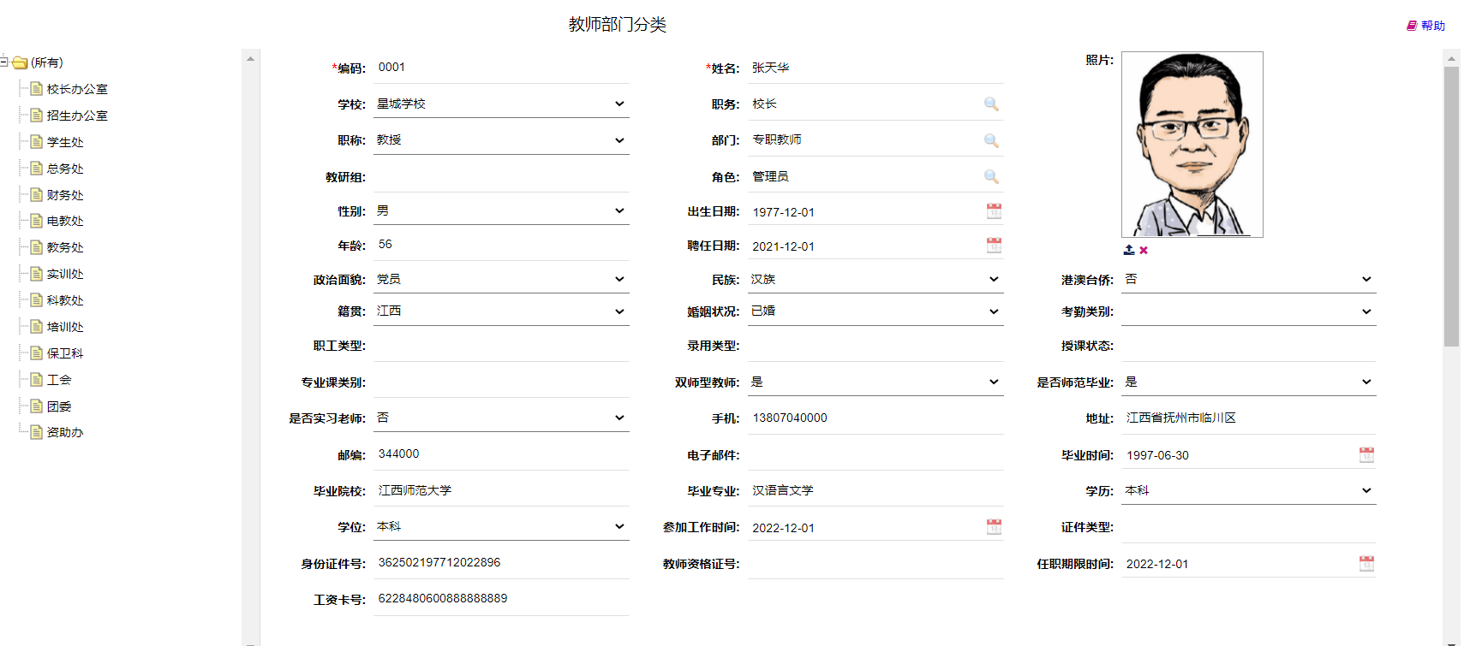Click the document icon beside 电教处
1476x646 pixels.
(36, 220)
